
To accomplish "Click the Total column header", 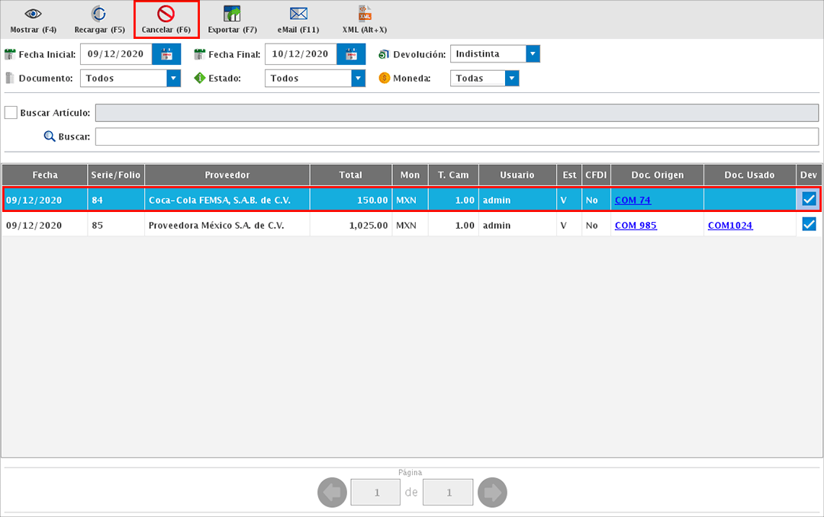I will tap(350, 175).
